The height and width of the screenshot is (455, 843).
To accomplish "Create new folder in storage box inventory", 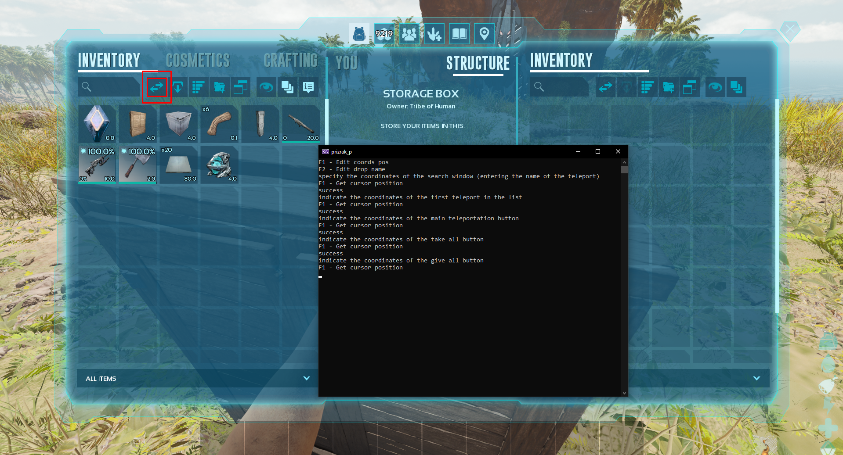I will coord(669,87).
